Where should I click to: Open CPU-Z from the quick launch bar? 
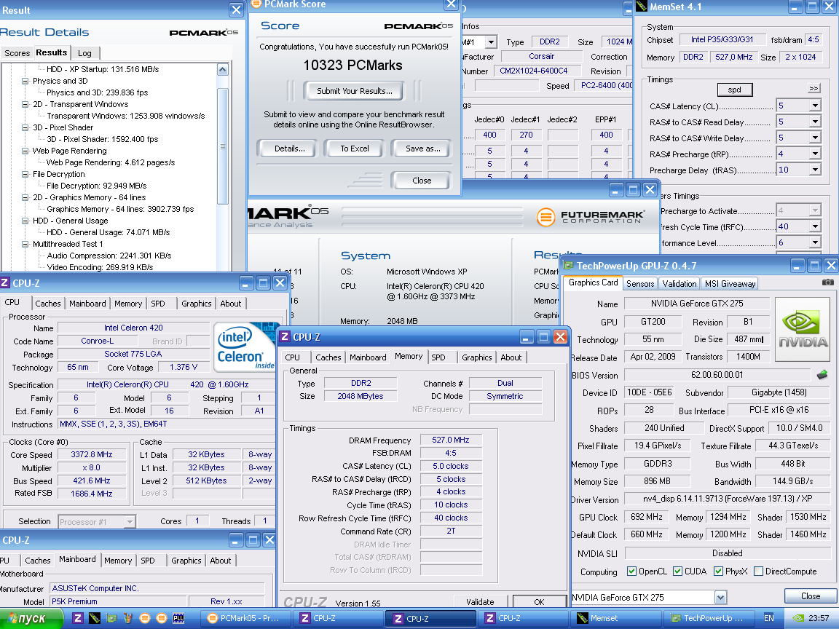click(x=78, y=618)
